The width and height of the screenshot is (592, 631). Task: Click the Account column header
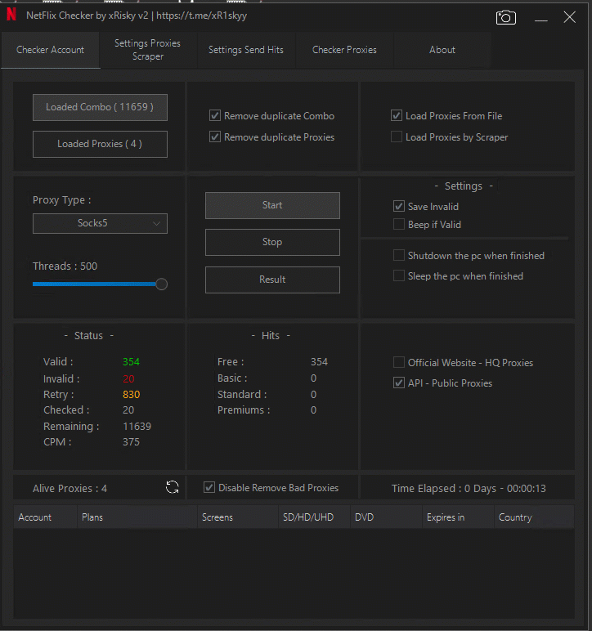tap(45, 517)
